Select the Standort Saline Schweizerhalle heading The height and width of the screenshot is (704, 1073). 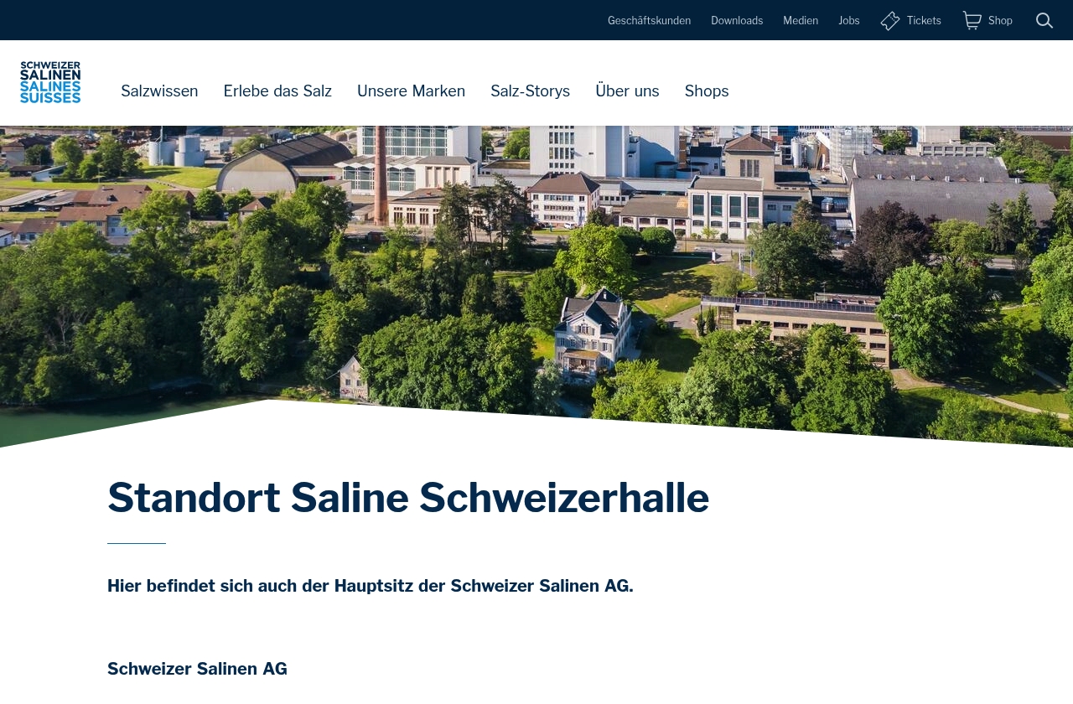(x=408, y=498)
